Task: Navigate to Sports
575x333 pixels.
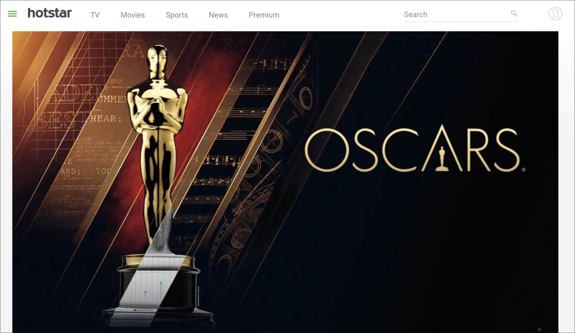Action: pyautogui.click(x=177, y=15)
